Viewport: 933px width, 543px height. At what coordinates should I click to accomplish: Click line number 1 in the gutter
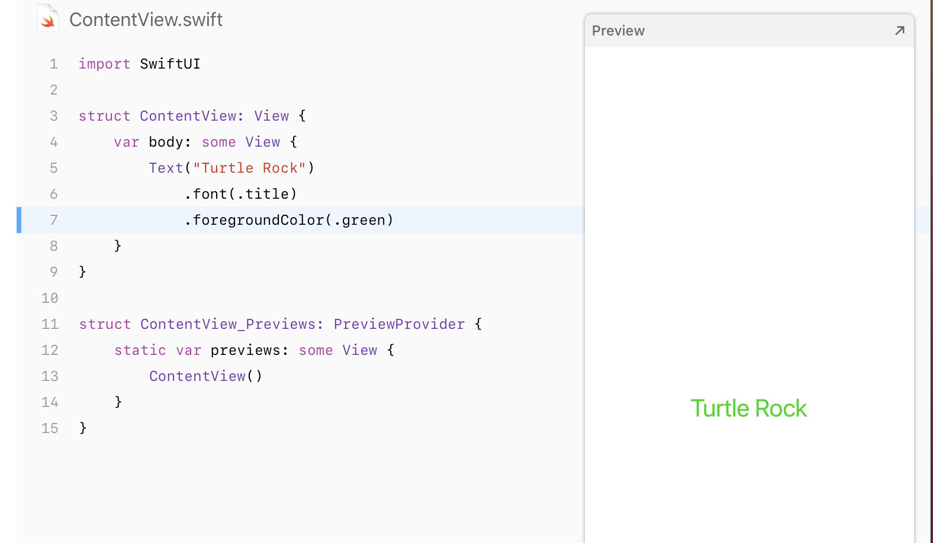point(54,64)
